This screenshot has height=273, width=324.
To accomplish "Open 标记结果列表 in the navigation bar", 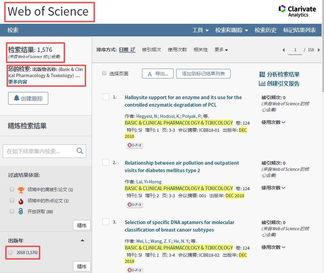I will click(x=299, y=30).
